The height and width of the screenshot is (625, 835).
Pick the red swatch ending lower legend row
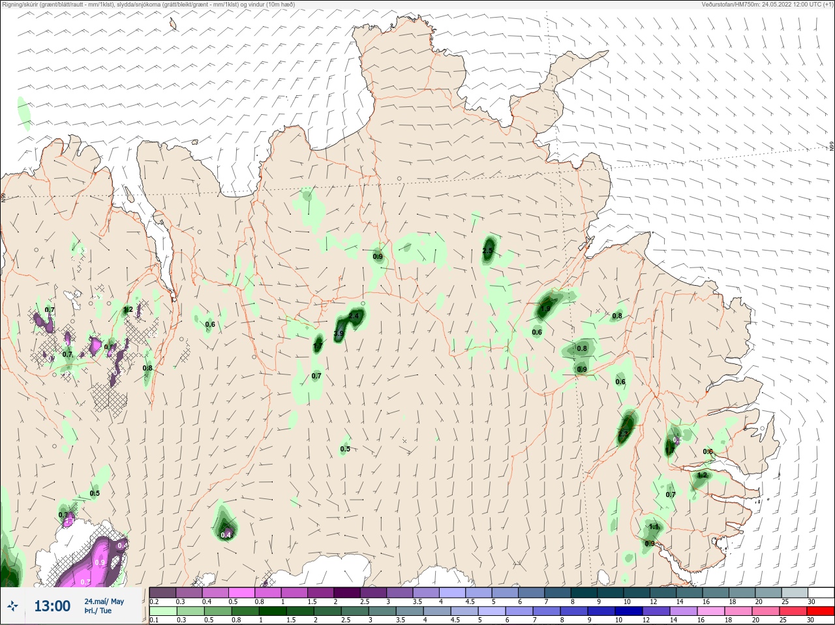[821, 611]
